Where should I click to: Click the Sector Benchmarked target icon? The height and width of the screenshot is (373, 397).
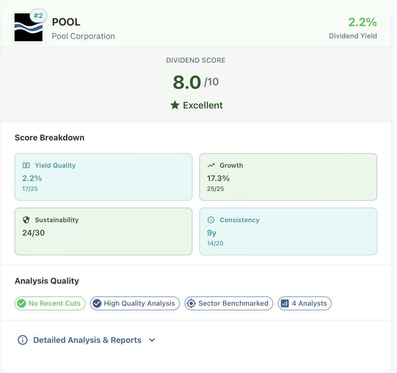coord(191,303)
